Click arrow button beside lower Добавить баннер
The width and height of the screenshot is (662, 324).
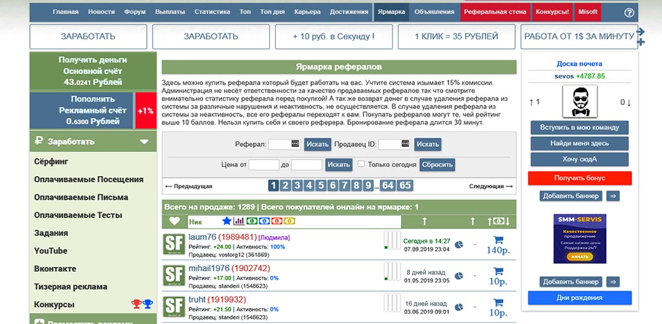613,282
